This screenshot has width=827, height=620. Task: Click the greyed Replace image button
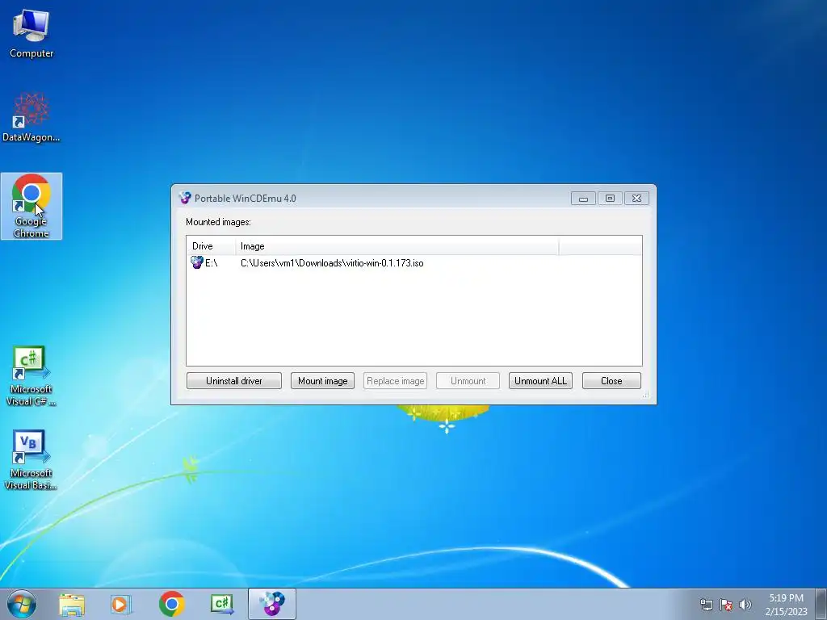click(395, 381)
